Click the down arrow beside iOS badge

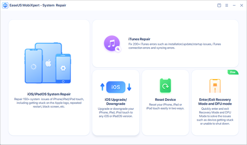[x=129, y=87]
